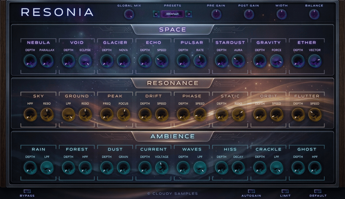Click the AMBIENCE section header

pyautogui.click(x=172, y=136)
